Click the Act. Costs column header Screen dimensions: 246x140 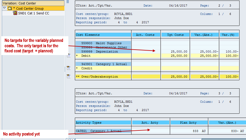click(x=146, y=35)
